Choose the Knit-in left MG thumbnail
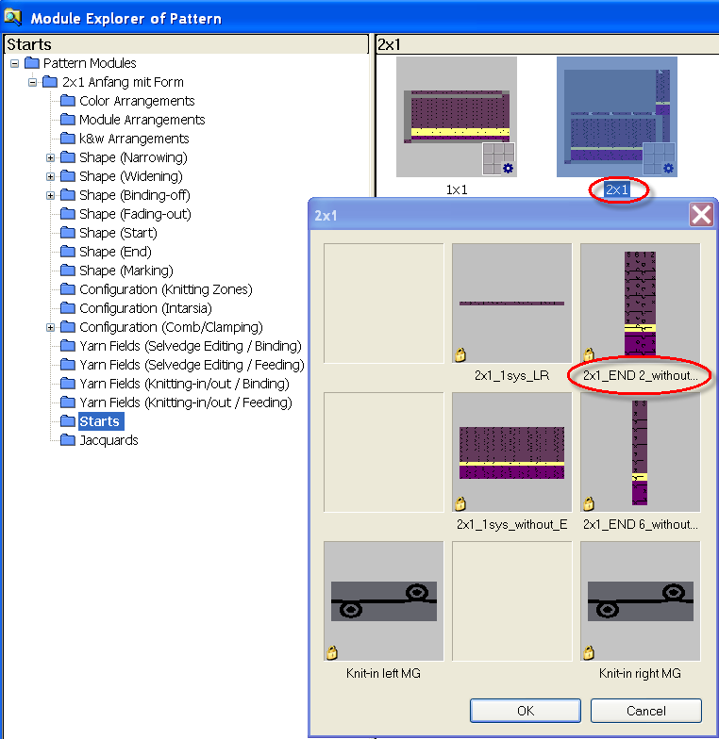The height and width of the screenshot is (739, 719). click(x=383, y=600)
